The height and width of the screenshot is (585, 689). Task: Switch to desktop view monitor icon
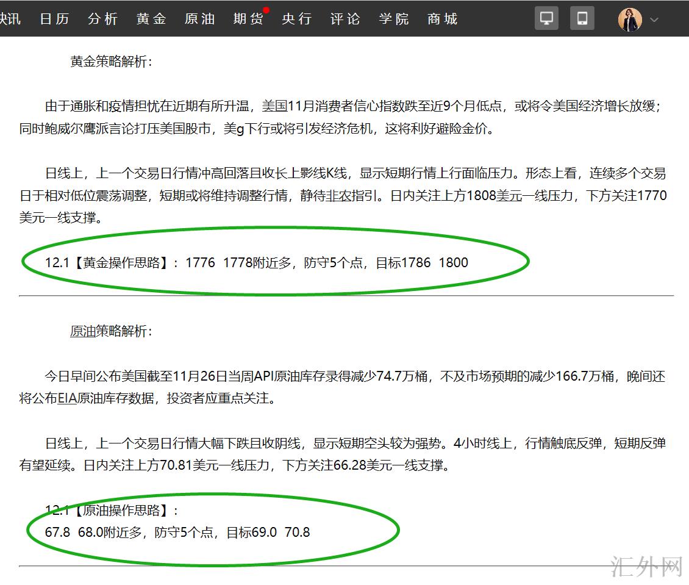pos(546,18)
